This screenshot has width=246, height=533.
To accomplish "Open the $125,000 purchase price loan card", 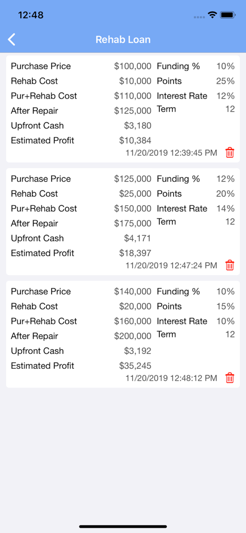I will pos(123,221).
